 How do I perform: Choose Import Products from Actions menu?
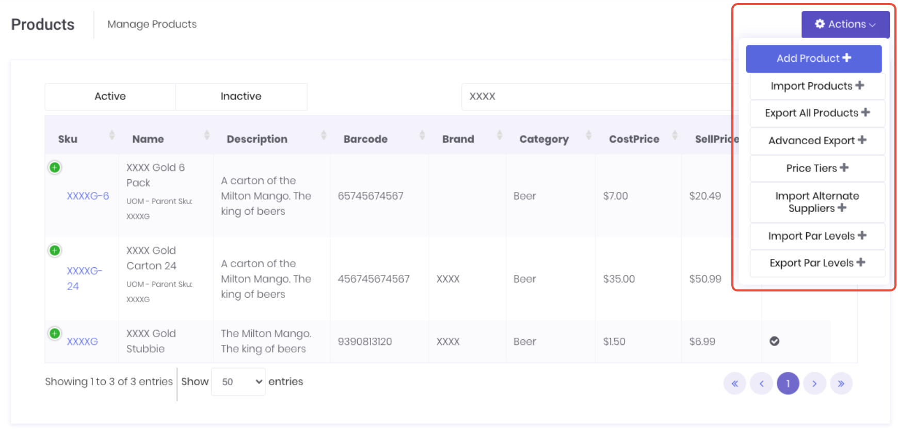817,86
